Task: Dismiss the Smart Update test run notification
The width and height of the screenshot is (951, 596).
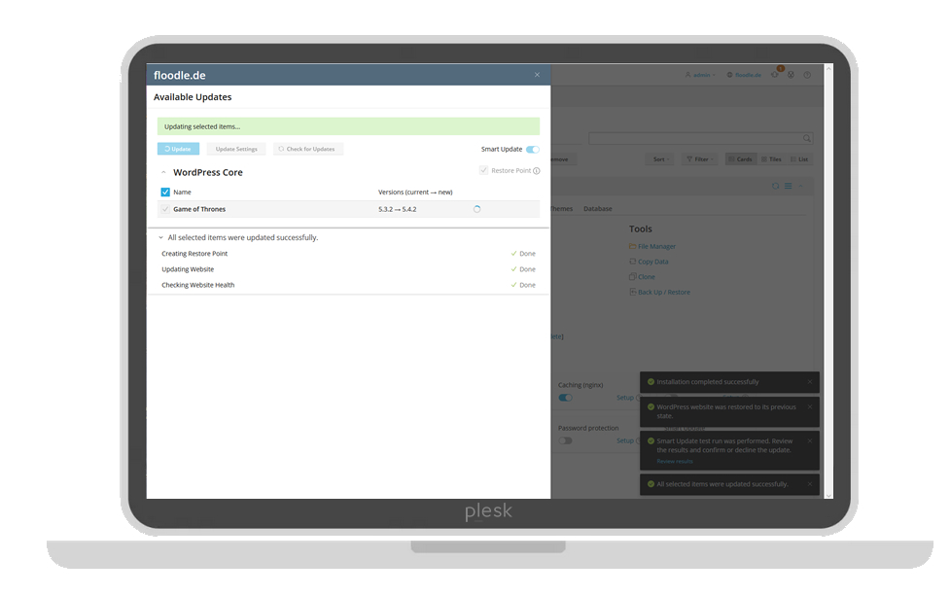Action: pos(810,440)
